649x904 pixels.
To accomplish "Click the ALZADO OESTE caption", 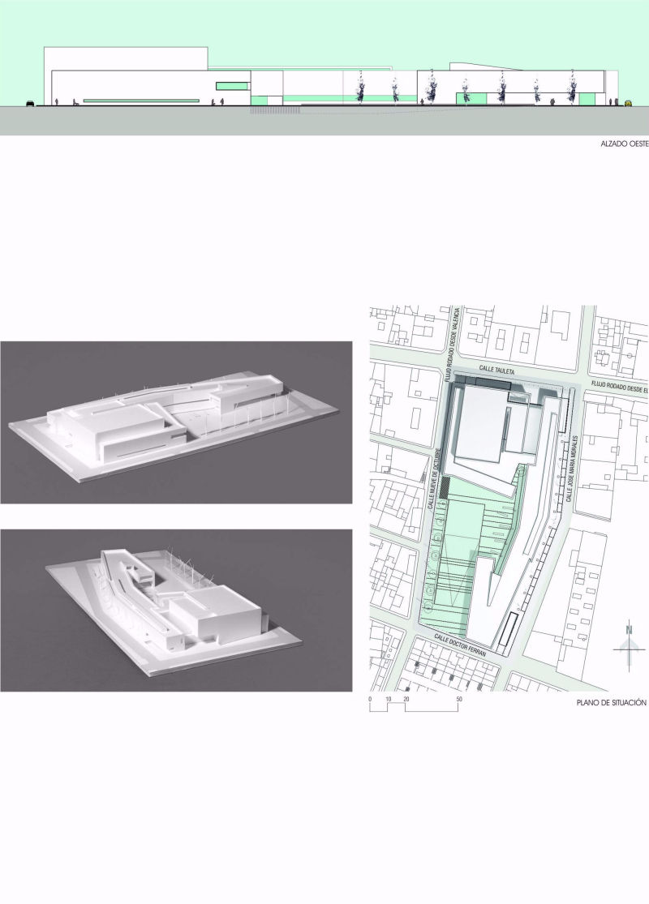I will click(622, 148).
